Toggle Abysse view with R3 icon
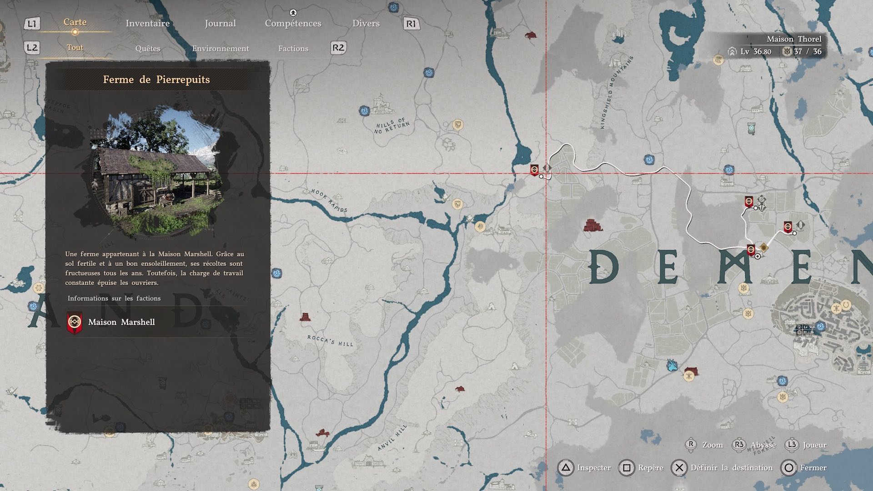This screenshot has width=873, height=491. [x=739, y=445]
